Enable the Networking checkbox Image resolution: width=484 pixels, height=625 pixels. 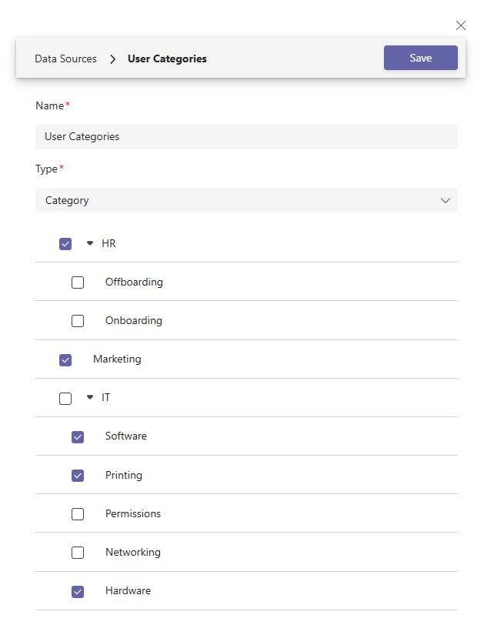(78, 553)
